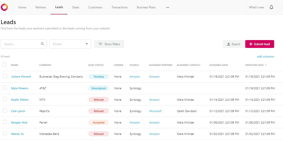Screen dimensions: 283x141
Task: Open the Customers tab
Action: pos(95,7)
